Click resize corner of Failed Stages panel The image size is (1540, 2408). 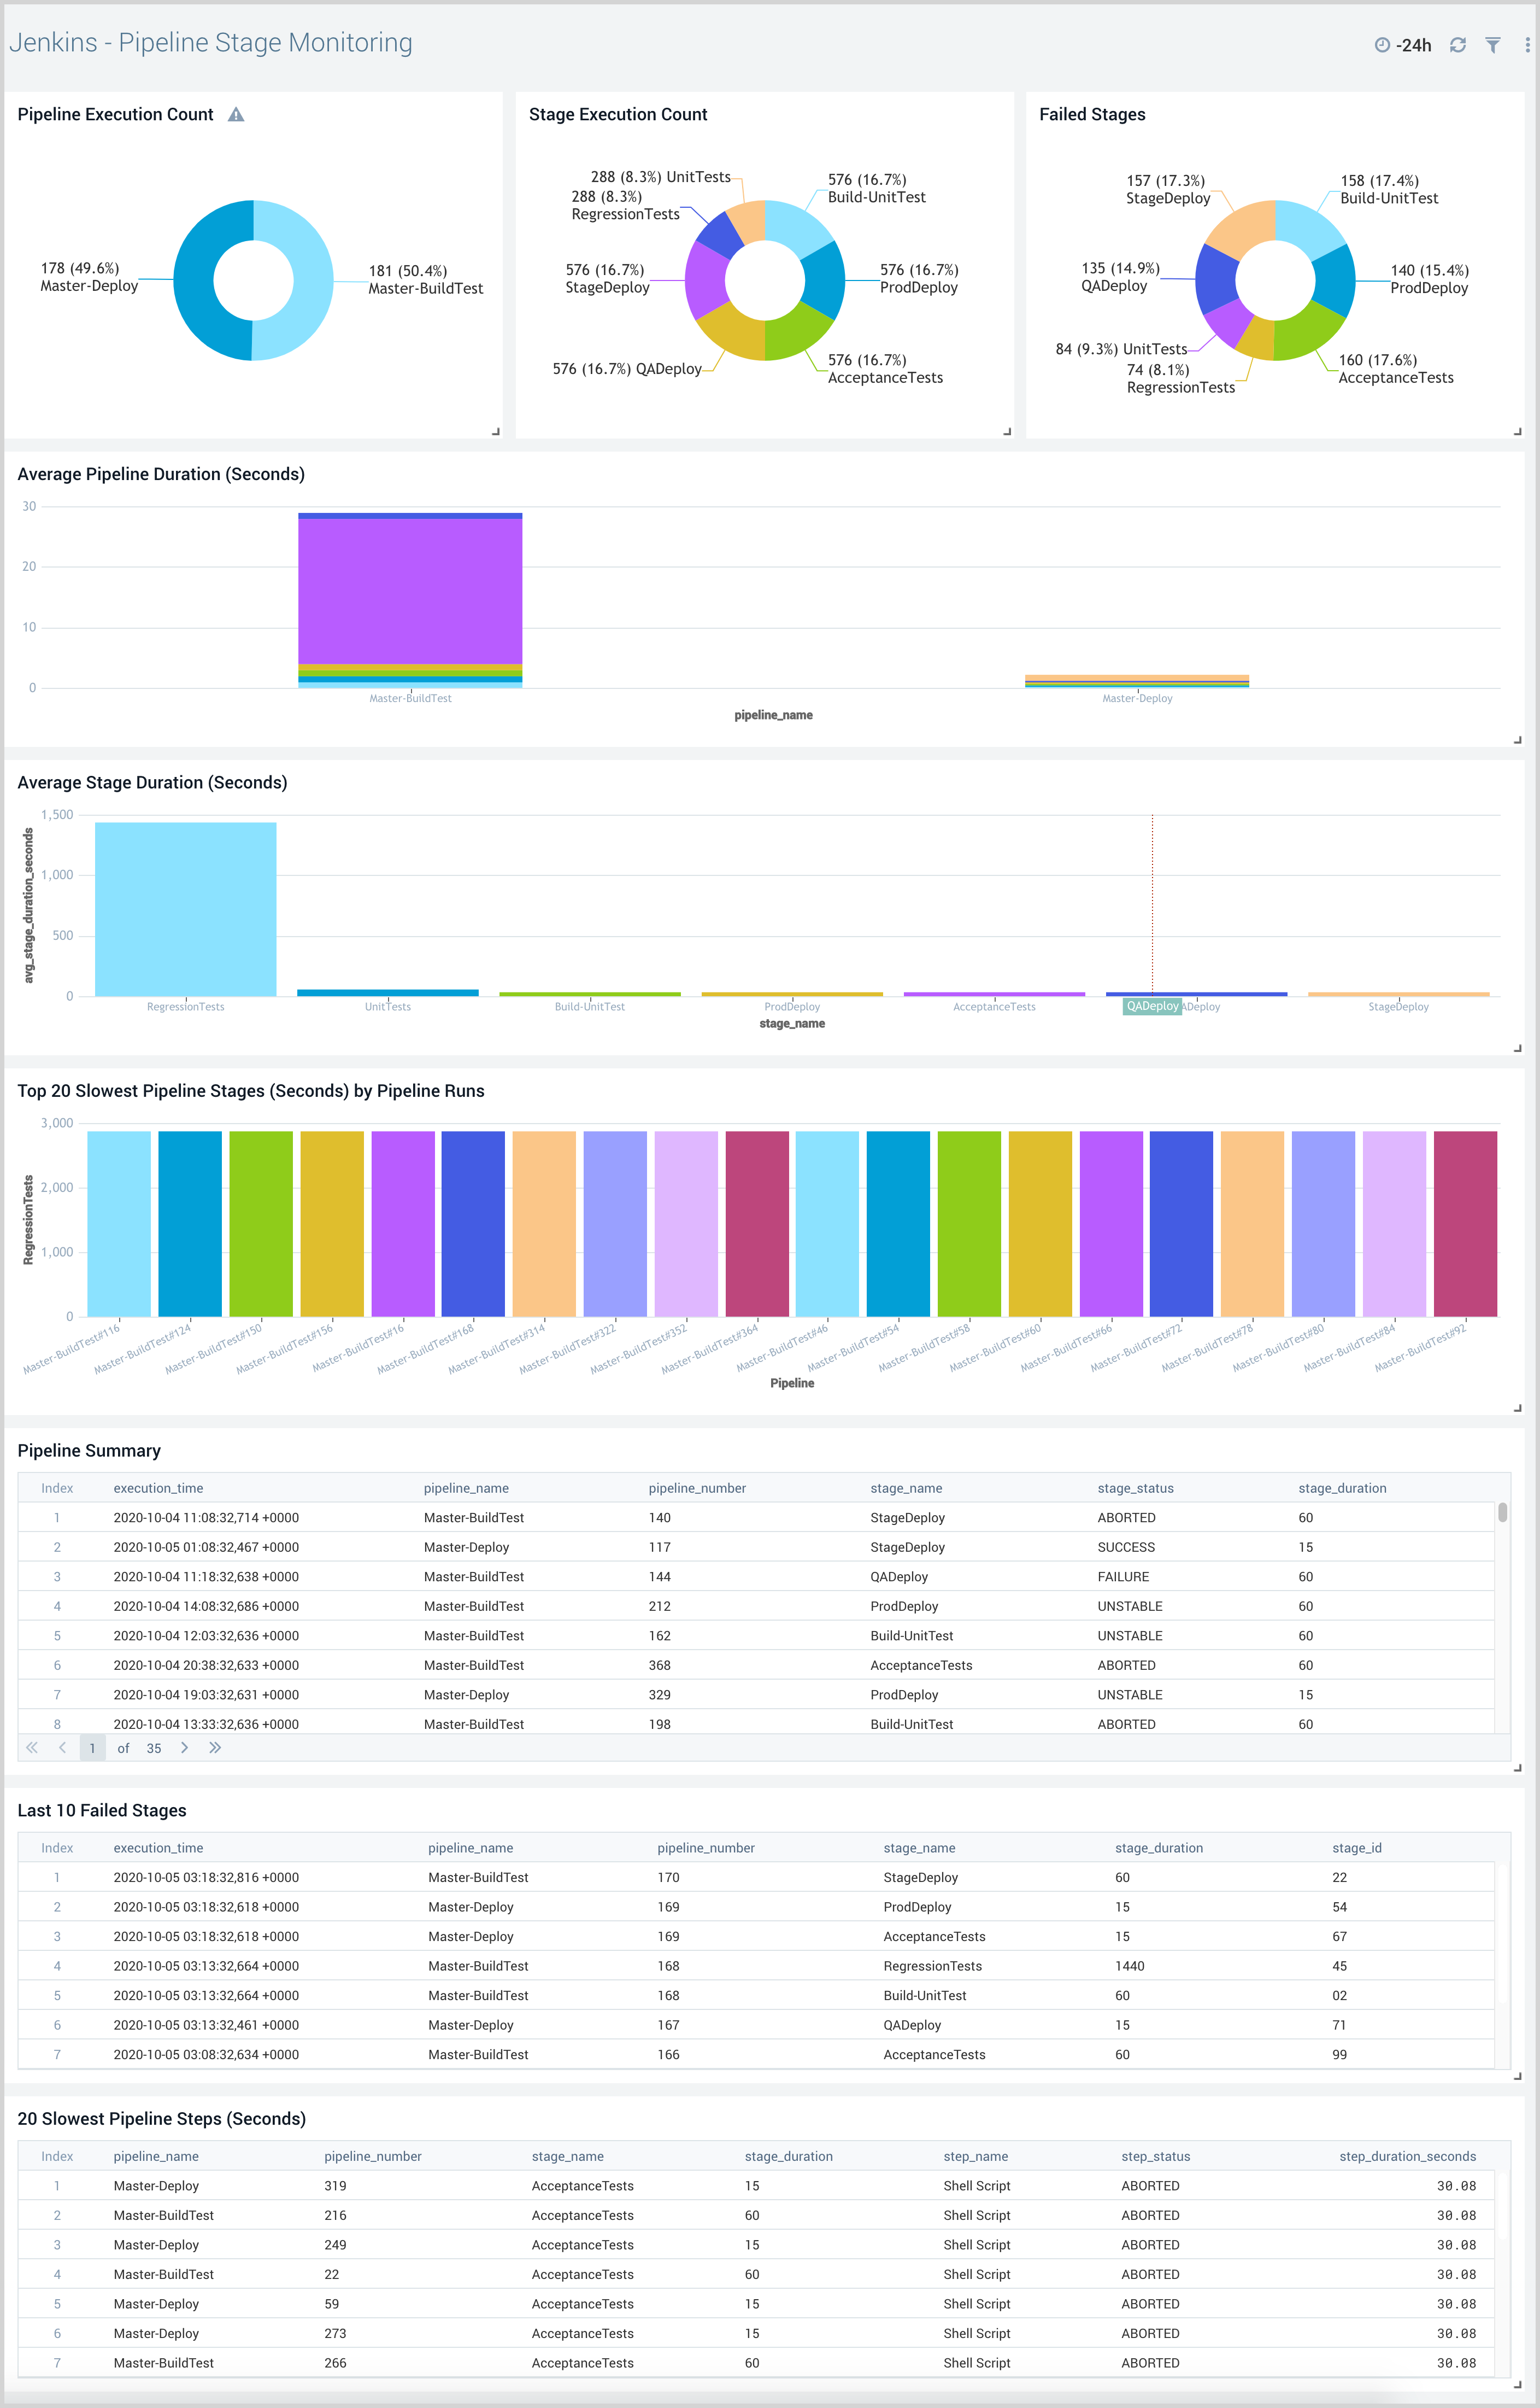pyautogui.click(x=1517, y=432)
